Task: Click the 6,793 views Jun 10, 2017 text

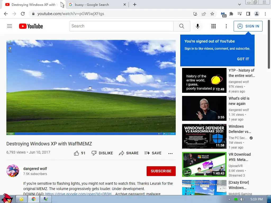Action: (x=28, y=153)
